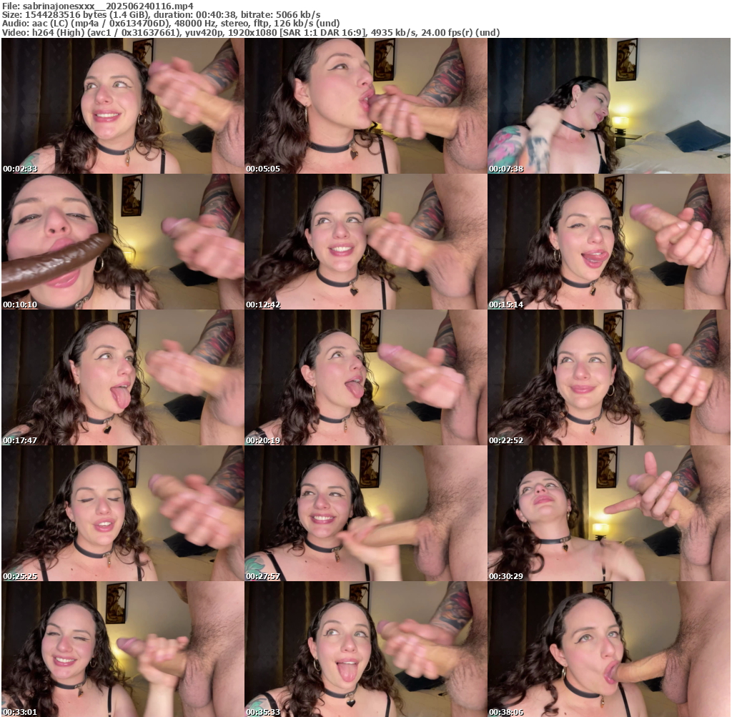Select the frame timestamped 00:22:52
The height and width of the screenshot is (717, 732).
(x=608, y=377)
